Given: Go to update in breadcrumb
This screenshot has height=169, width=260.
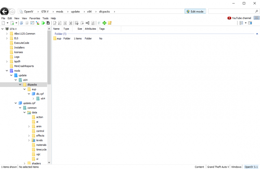Looking at the screenshot, I should pos(75,12).
